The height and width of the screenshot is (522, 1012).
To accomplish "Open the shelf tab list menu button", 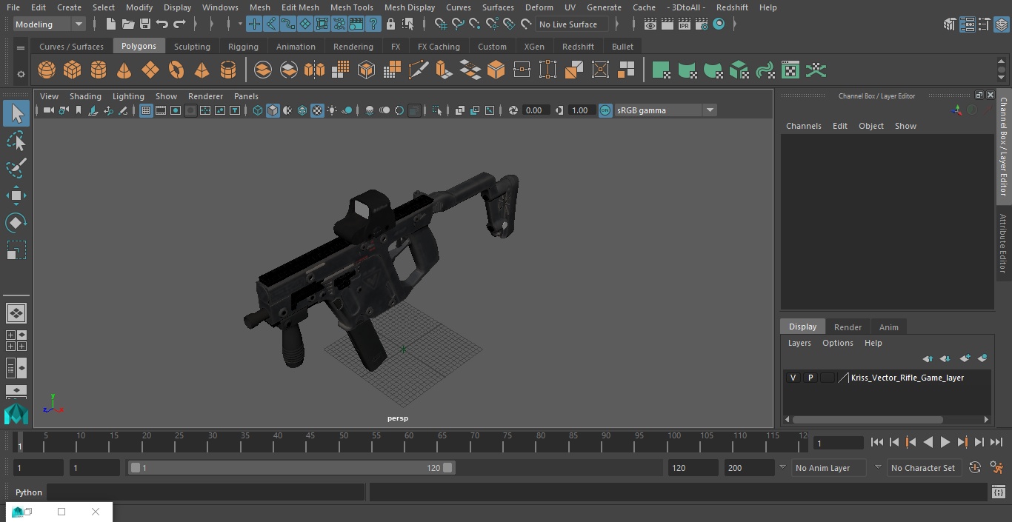I will tap(21, 47).
